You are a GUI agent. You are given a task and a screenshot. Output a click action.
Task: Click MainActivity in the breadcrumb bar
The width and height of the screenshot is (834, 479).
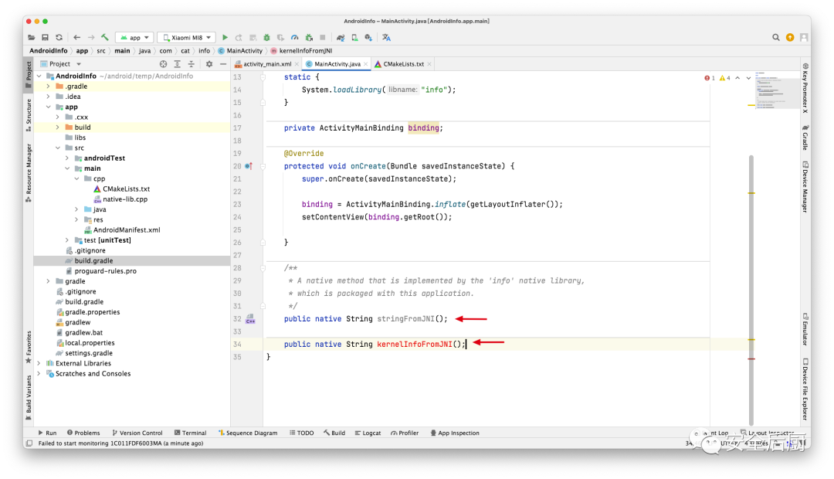click(x=244, y=51)
